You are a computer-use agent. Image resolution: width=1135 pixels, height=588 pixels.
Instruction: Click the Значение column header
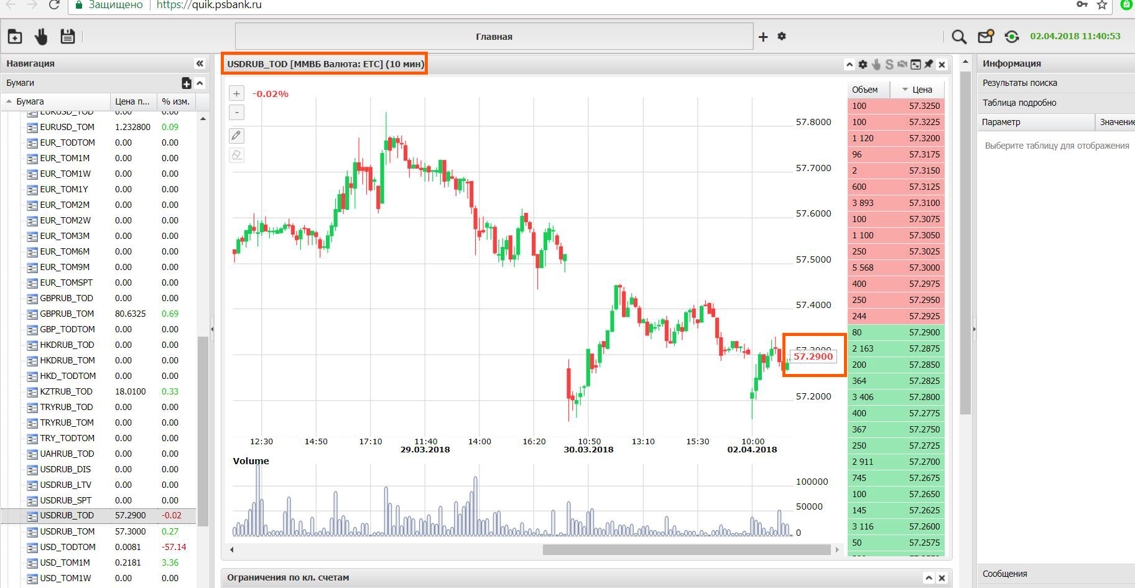coord(1116,122)
